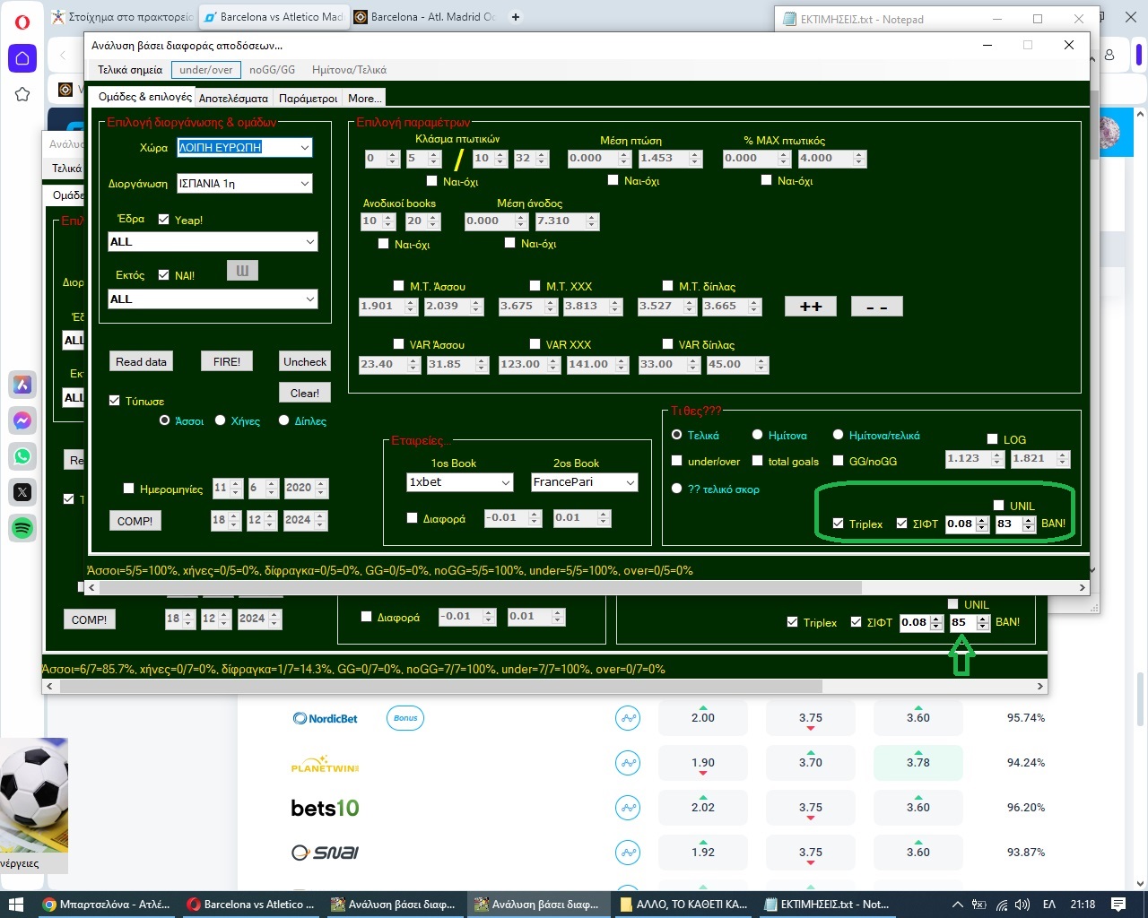The width and height of the screenshot is (1148, 918).
Task: Select the Χήνες radio button
Action: [221, 420]
